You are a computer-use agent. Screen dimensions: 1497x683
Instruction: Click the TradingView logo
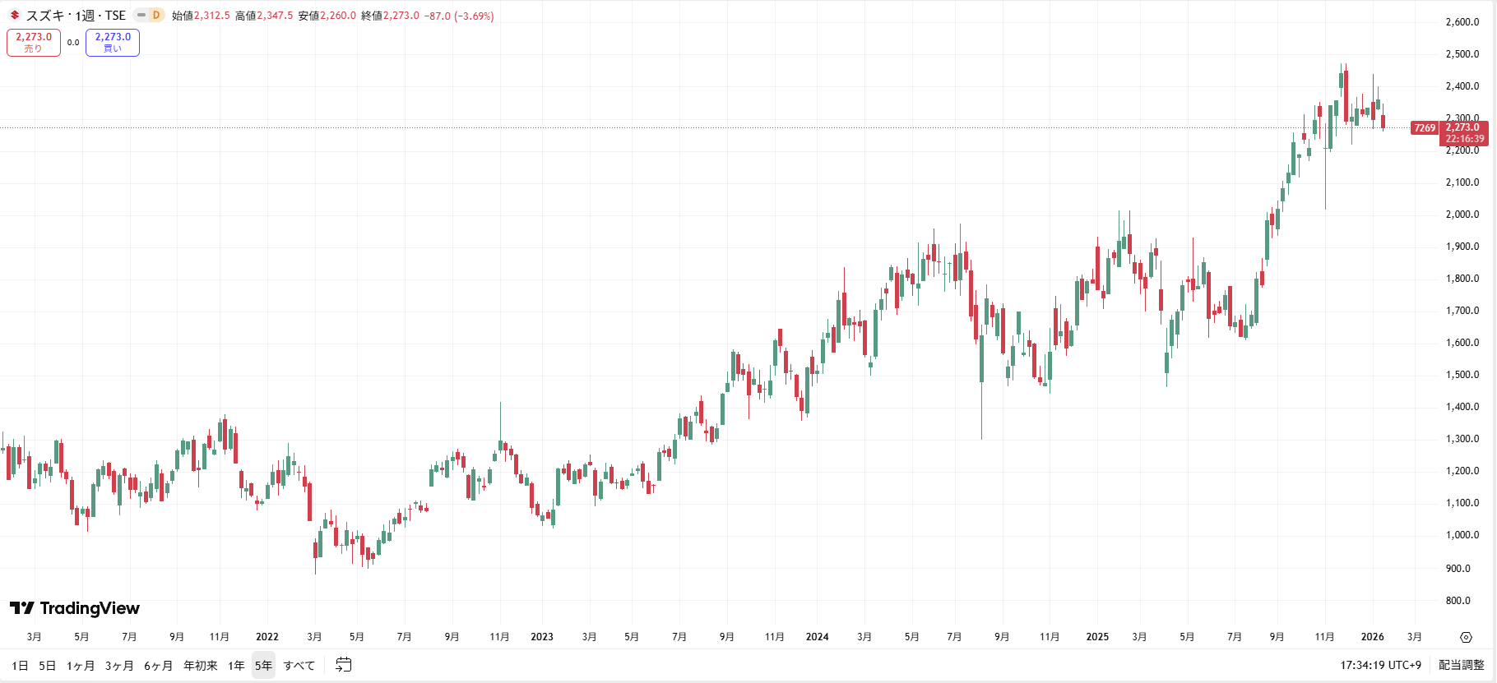pyautogui.click(x=75, y=608)
